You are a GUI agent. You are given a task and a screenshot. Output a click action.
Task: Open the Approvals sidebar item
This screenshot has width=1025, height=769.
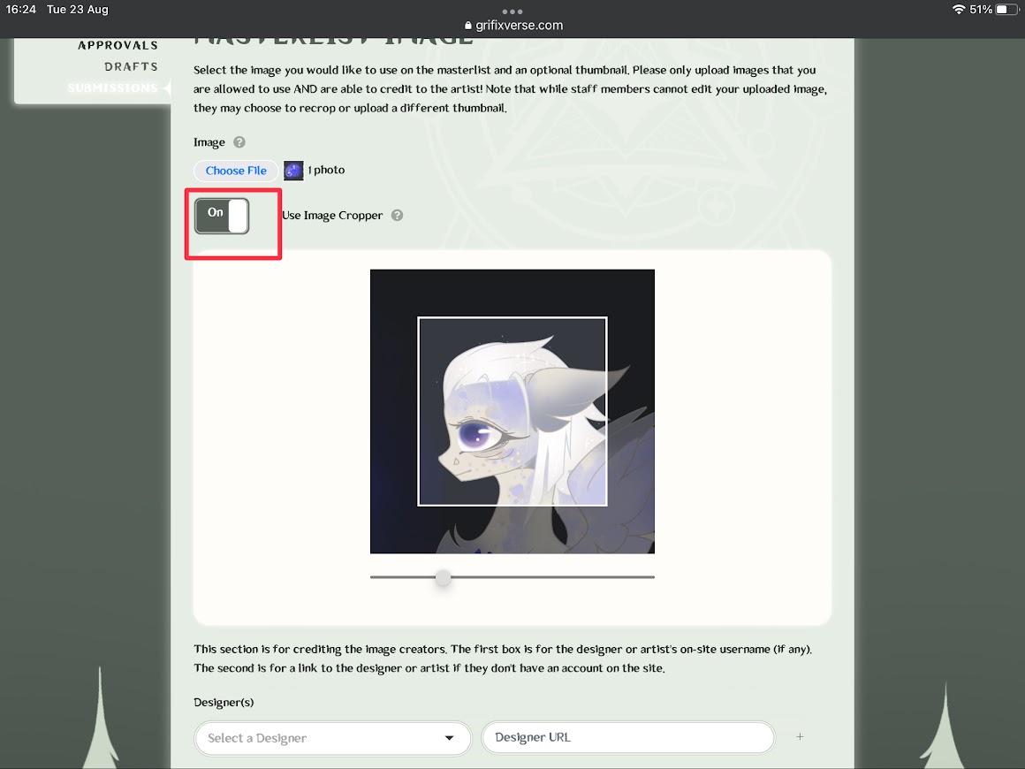[x=118, y=45]
